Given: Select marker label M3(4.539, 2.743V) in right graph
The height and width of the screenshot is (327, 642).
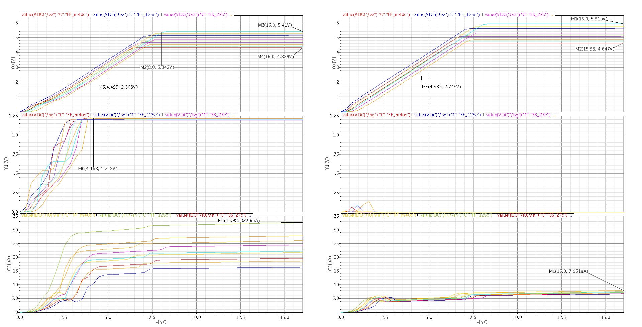Looking at the screenshot, I should point(441,87).
